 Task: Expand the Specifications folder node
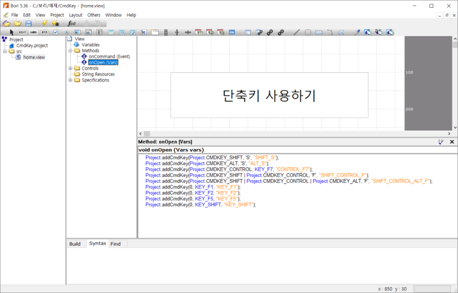[70, 80]
